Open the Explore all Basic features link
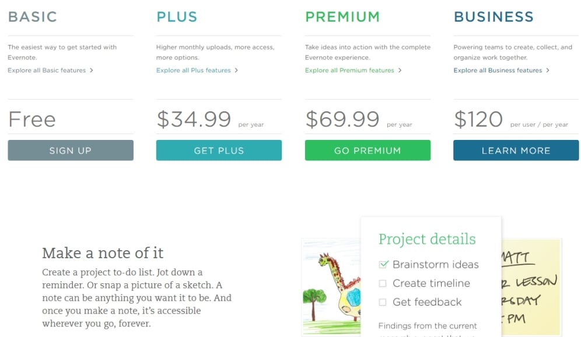This screenshot has height=337, width=581. click(x=47, y=71)
